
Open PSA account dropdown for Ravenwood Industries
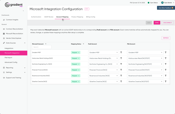tap(145, 76)
